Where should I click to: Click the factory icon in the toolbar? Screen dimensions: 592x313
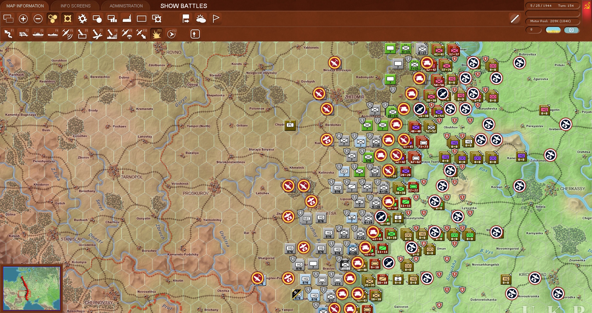pyautogui.click(x=127, y=19)
